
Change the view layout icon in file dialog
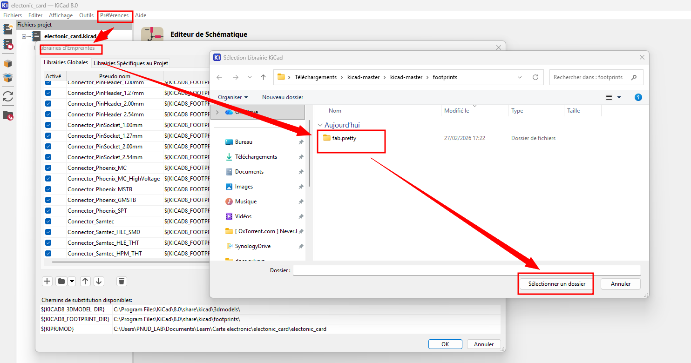pyautogui.click(x=609, y=97)
